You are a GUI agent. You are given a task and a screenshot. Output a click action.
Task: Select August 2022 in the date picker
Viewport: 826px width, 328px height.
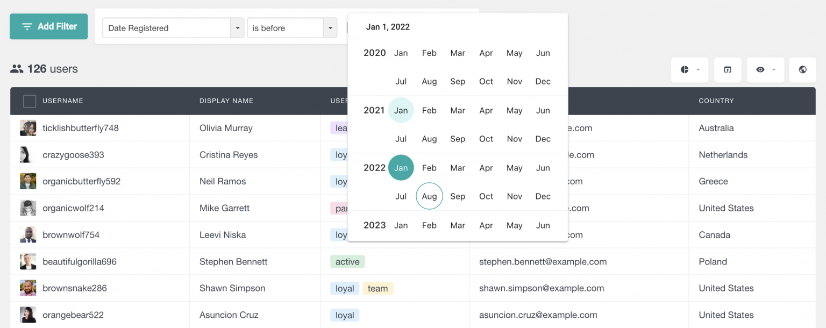429,196
